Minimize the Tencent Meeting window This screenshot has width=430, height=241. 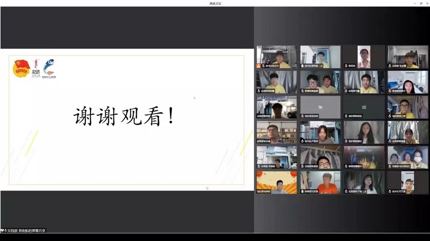[x=414, y=3]
